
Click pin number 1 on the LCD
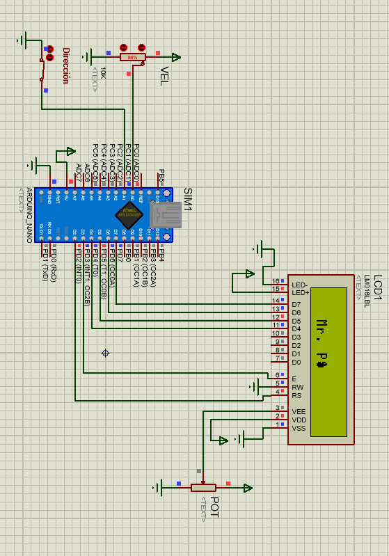coord(278,424)
